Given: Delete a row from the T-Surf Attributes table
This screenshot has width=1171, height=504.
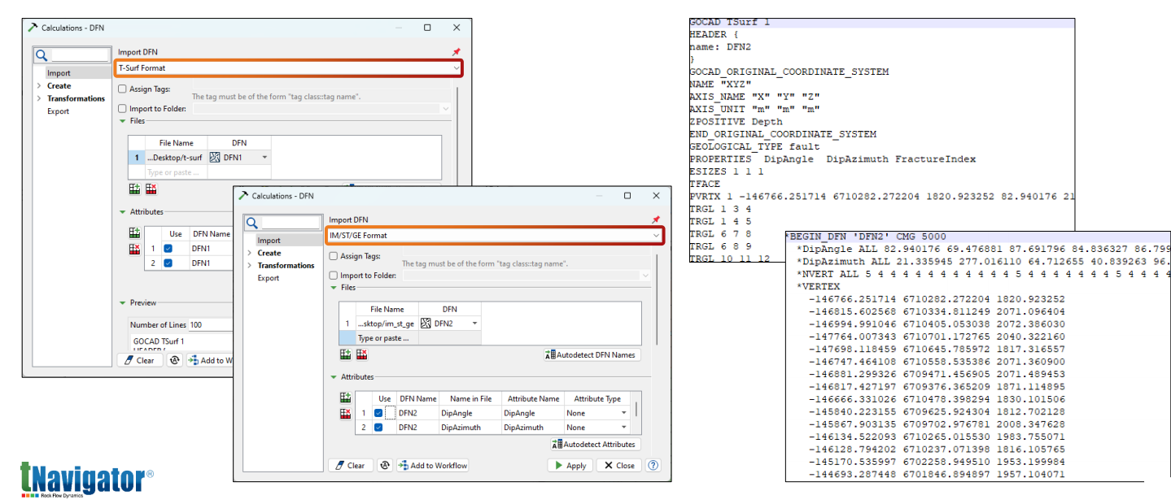Looking at the screenshot, I should [x=134, y=249].
